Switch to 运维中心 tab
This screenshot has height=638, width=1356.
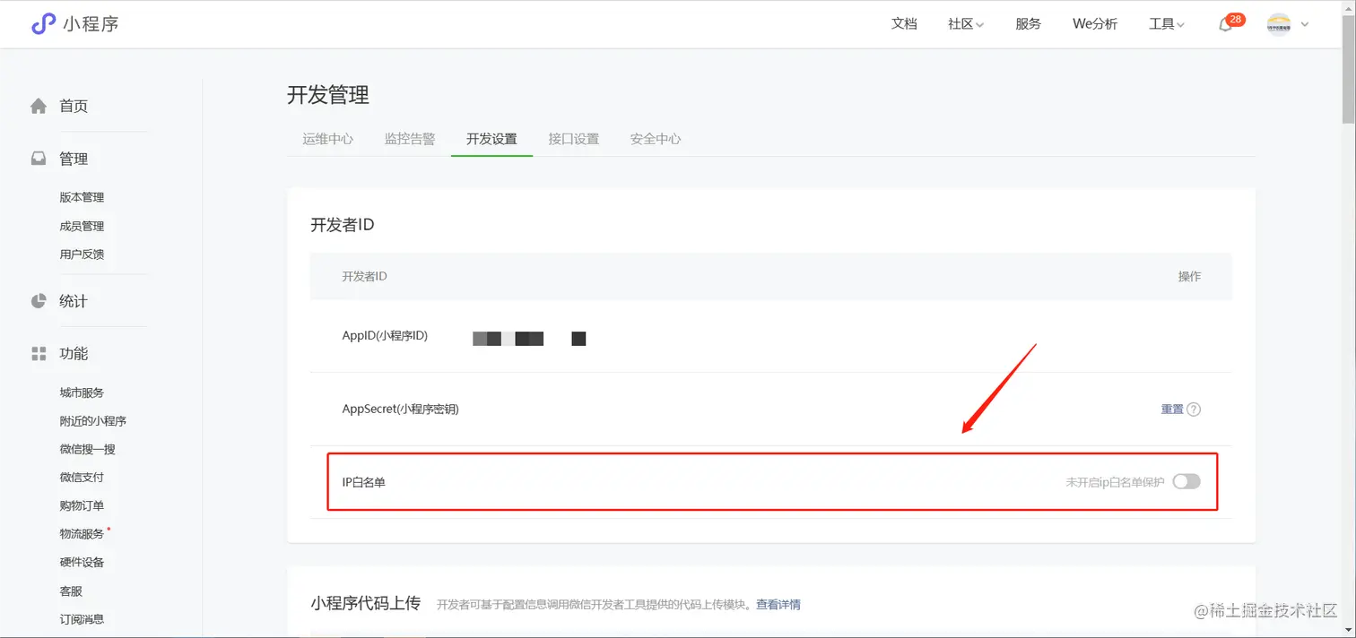[328, 139]
